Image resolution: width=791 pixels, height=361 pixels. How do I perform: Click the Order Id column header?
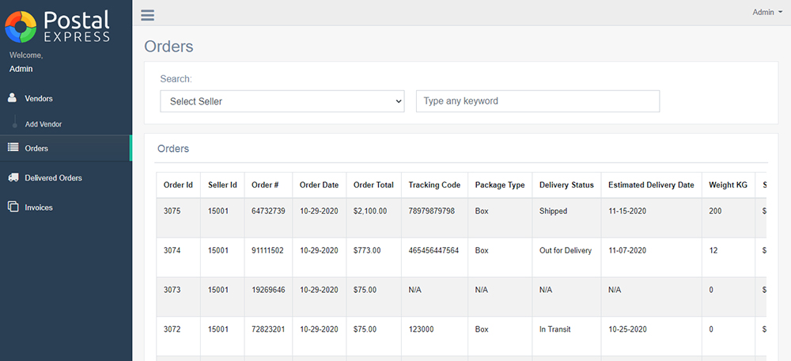178,185
